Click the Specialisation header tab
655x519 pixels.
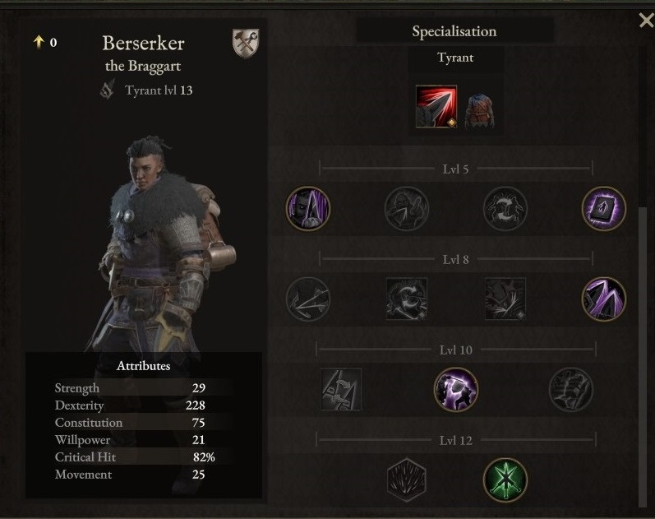[454, 31]
